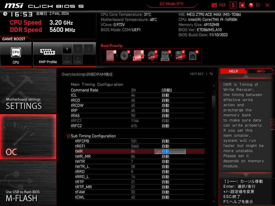Select the USB hard disk boot device

(x=138, y=56)
